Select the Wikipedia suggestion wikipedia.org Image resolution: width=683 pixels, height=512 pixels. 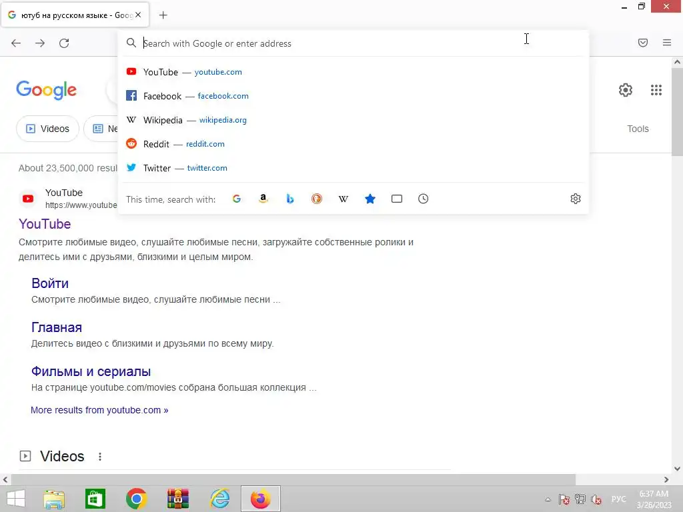click(354, 120)
